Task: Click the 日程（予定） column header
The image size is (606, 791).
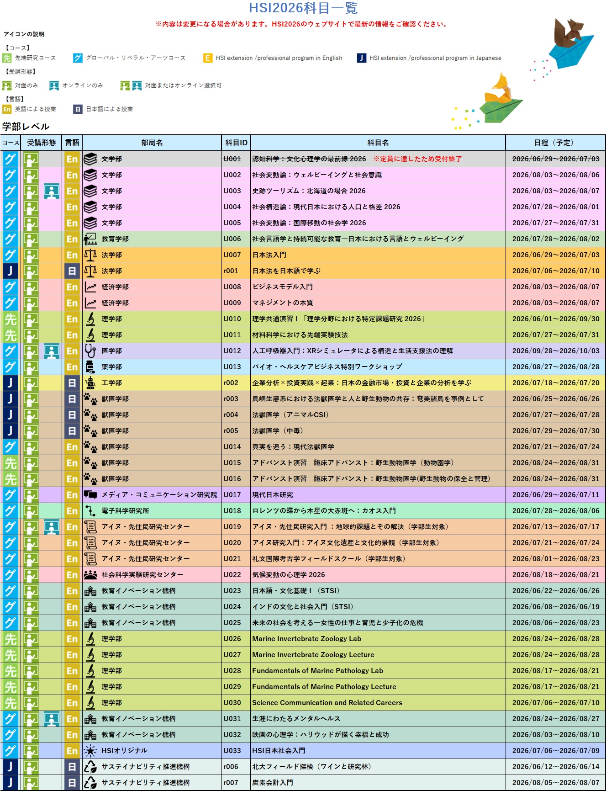Action: tap(555, 143)
